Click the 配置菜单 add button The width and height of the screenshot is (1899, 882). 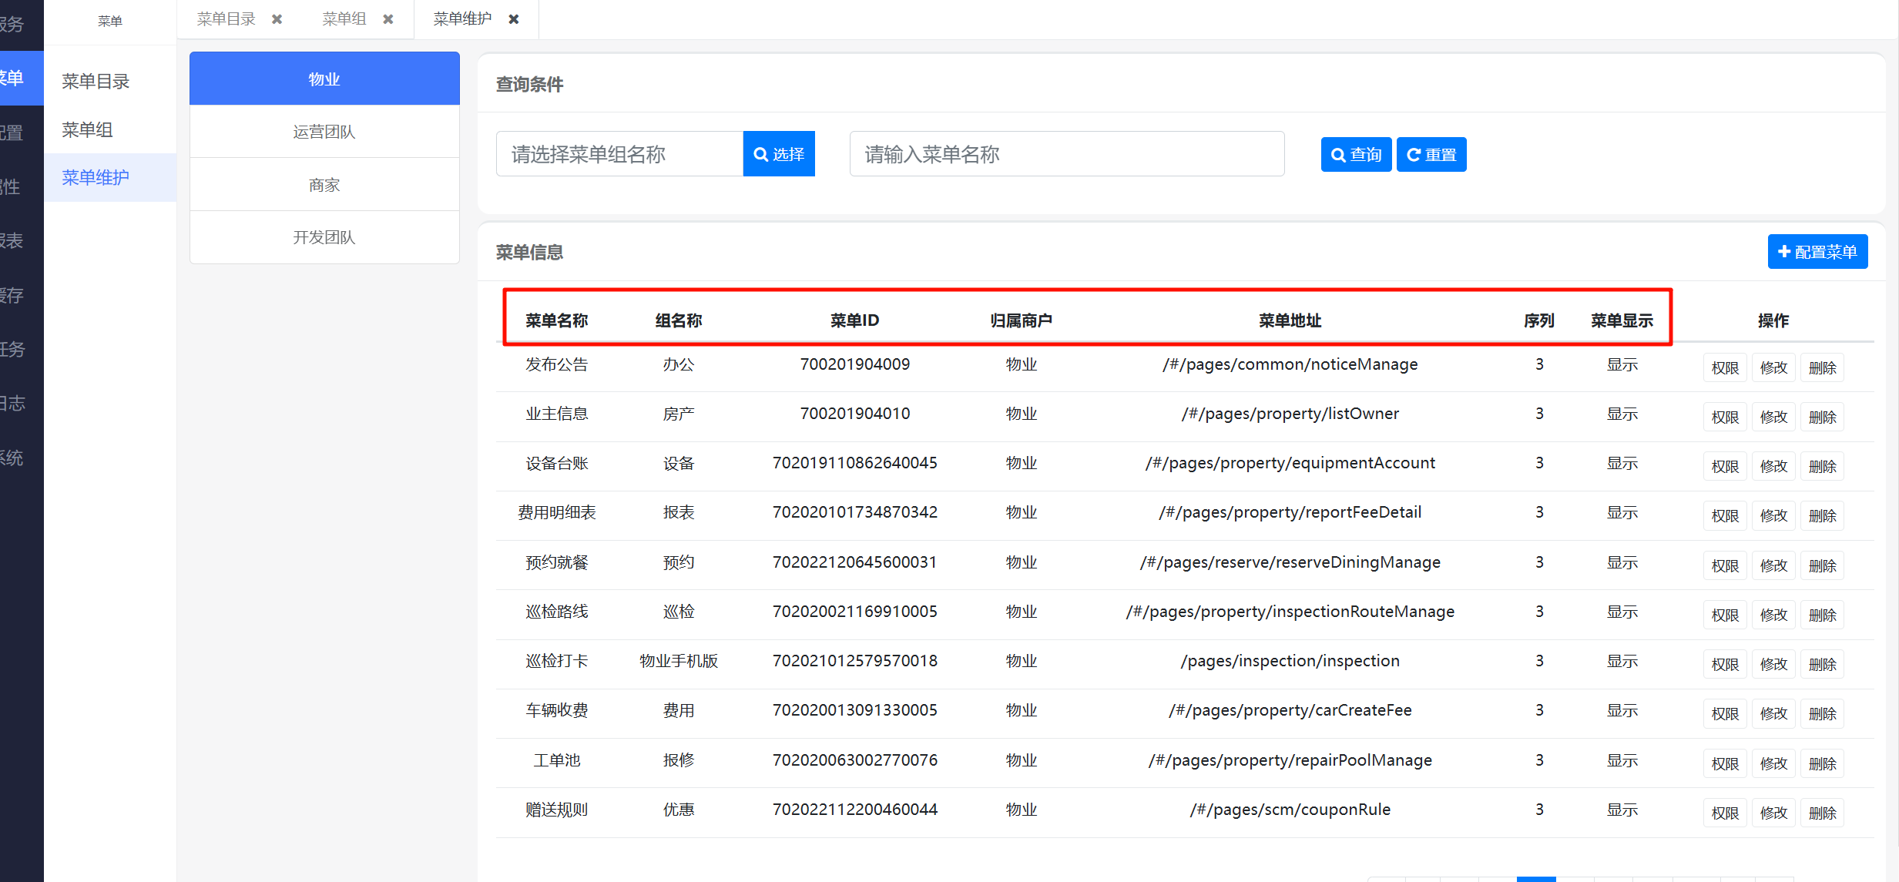pyautogui.click(x=1817, y=252)
